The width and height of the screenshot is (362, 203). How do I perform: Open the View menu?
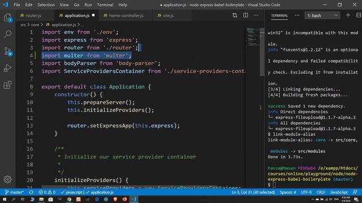(64, 5)
